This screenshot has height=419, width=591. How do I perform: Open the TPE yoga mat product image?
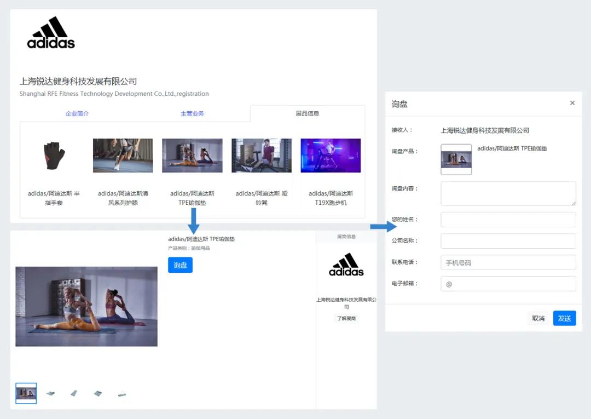(x=192, y=156)
